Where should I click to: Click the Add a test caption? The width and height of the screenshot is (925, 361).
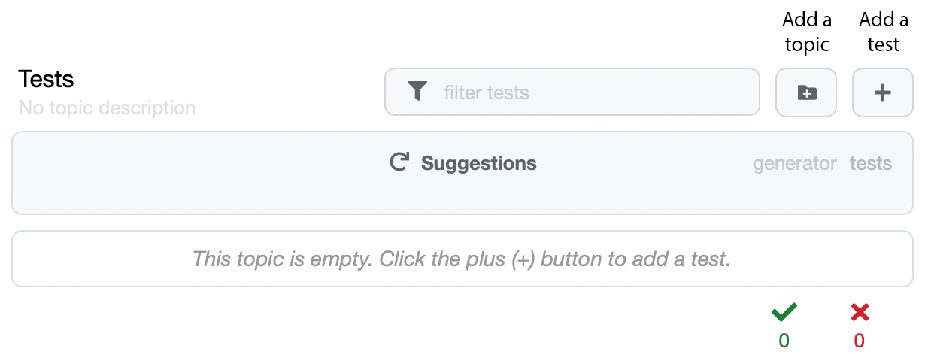pos(884,32)
